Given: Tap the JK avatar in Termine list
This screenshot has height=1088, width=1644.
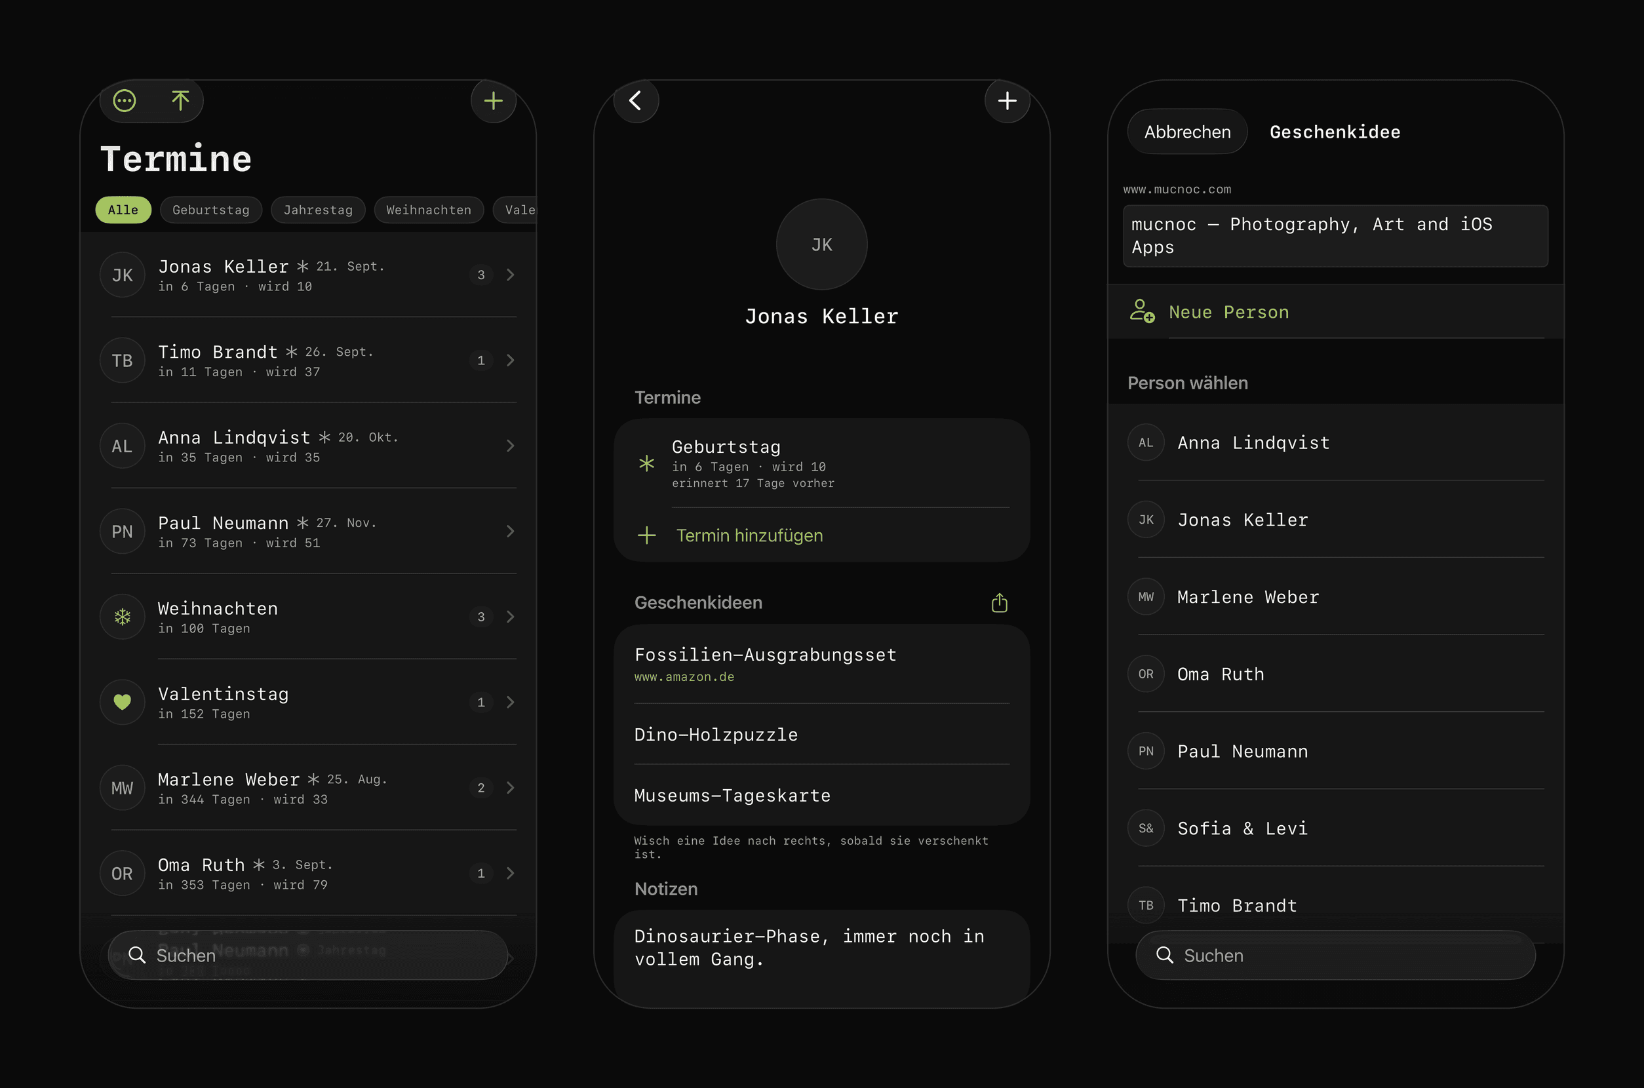Looking at the screenshot, I should pos(122,275).
